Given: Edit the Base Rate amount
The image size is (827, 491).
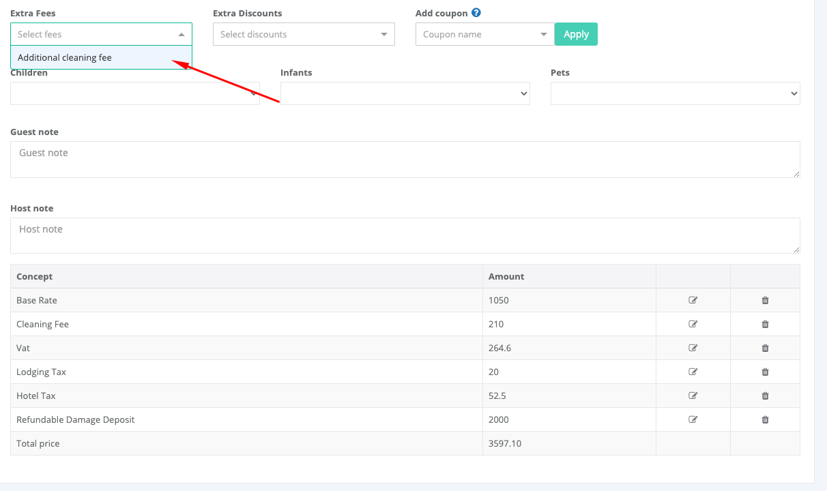Looking at the screenshot, I should point(693,300).
